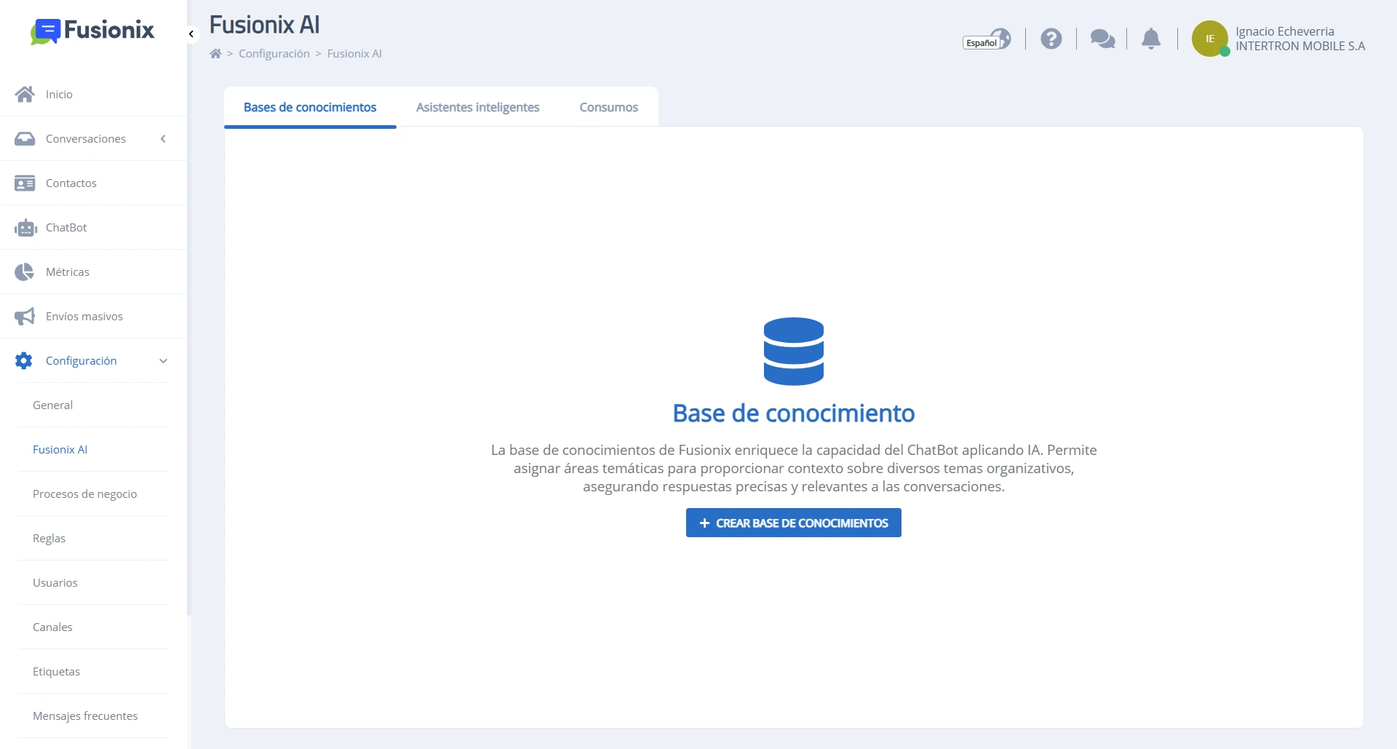
Task: Click the Envíos masivos megaphone icon
Action: point(25,317)
